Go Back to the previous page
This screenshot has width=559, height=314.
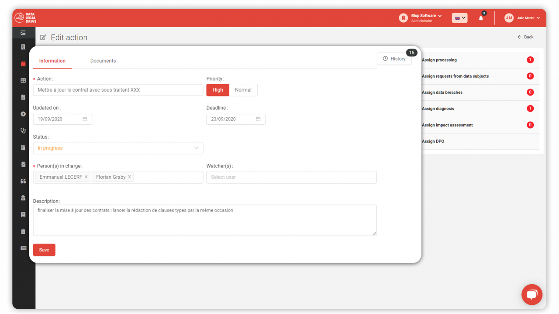[525, 37]
